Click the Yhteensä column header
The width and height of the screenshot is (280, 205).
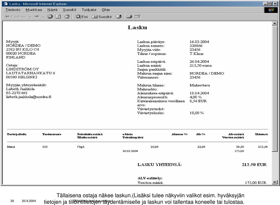(x=261, y=134)
